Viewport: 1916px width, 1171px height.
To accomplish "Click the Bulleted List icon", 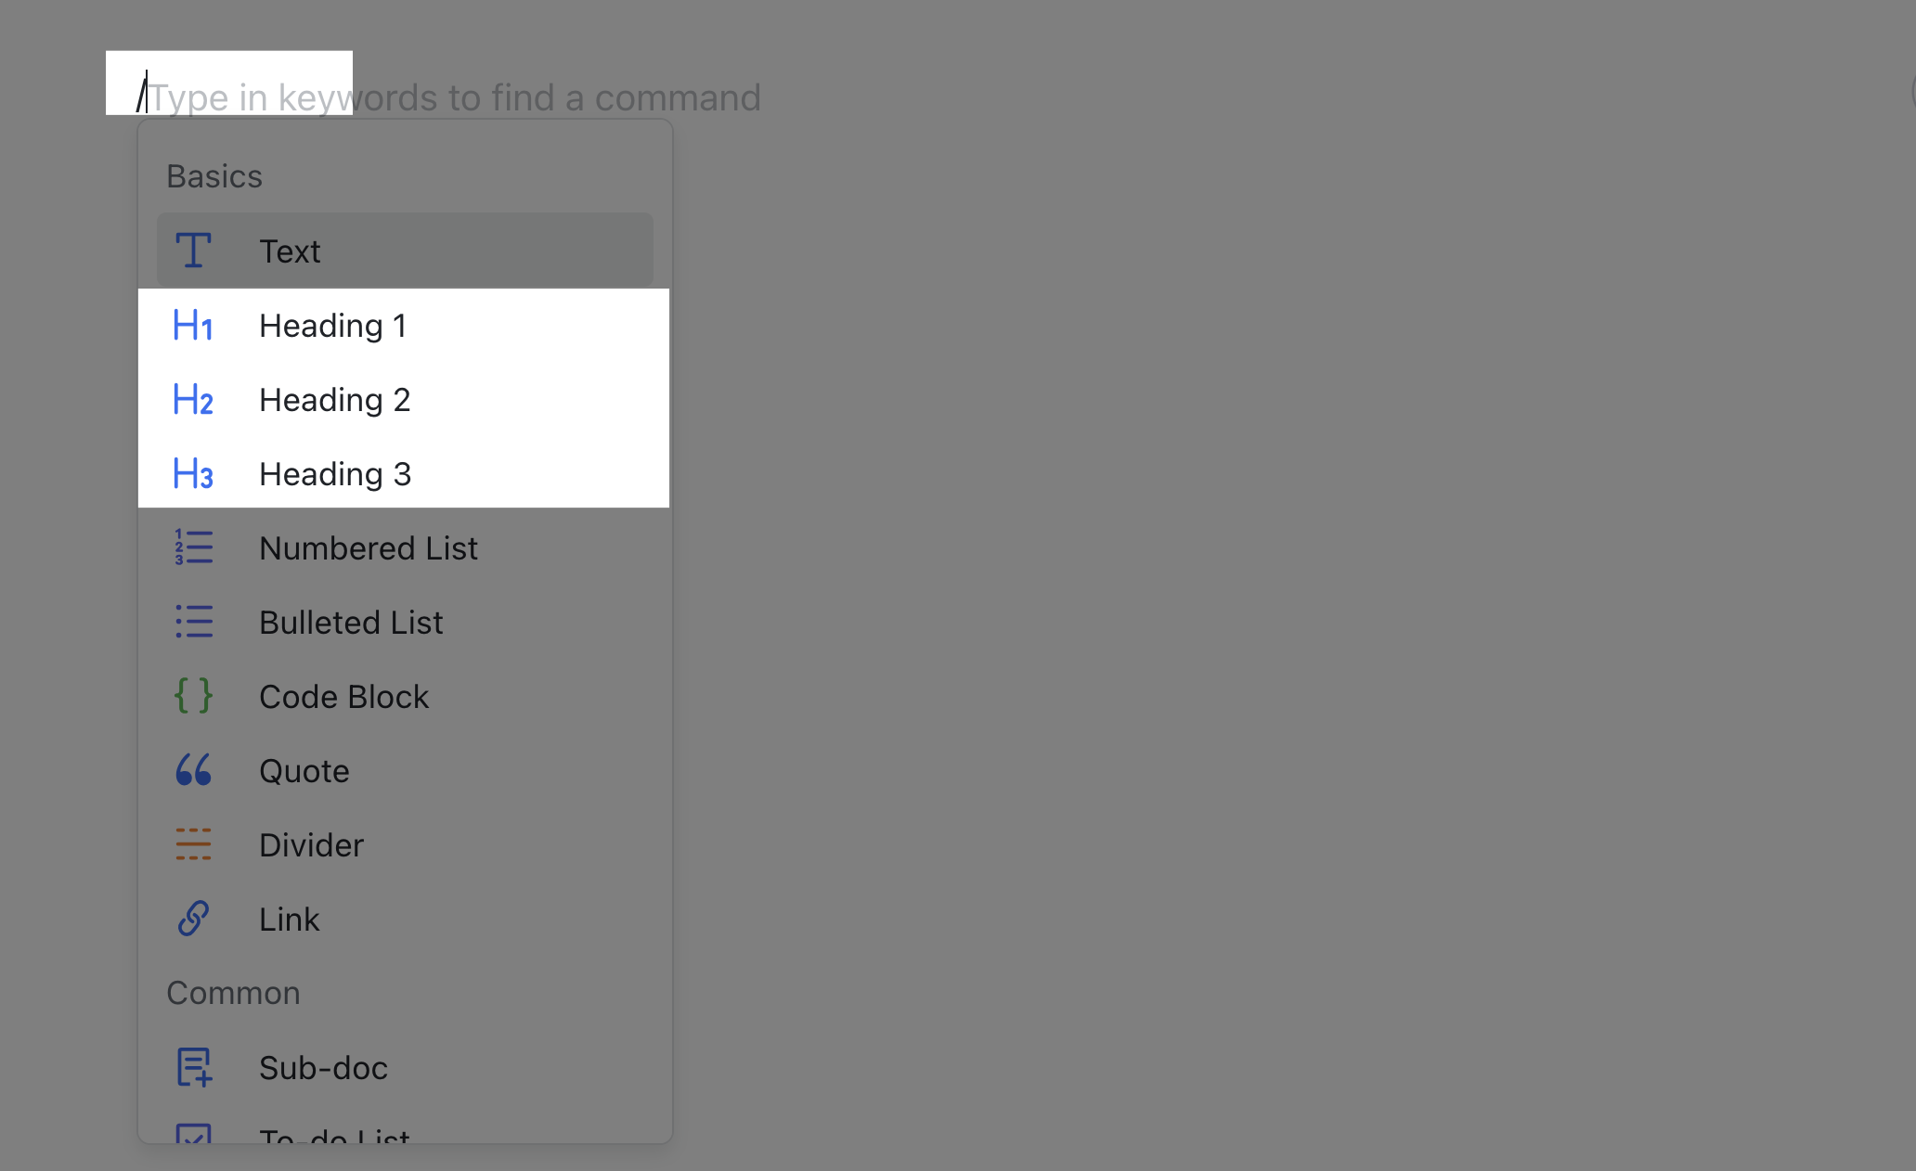I will click(192, 622).
